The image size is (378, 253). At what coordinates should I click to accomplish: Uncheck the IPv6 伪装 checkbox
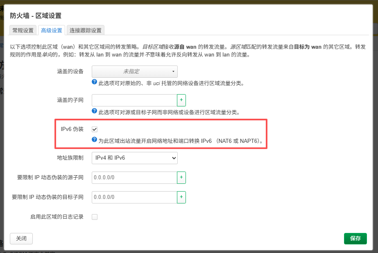tap(95, 129)
